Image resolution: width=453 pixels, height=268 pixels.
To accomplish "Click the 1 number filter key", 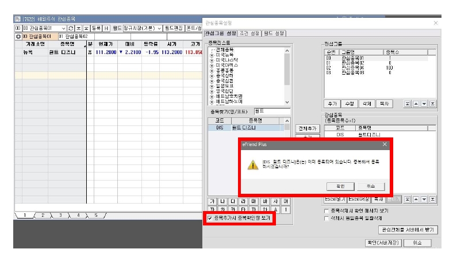I will 286,209.
